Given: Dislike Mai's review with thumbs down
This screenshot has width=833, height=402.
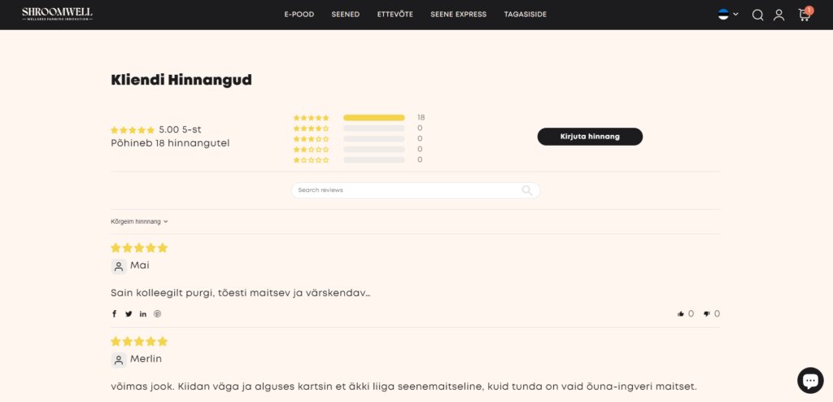Looking at the screenshot, I should [x=707, y=314].
